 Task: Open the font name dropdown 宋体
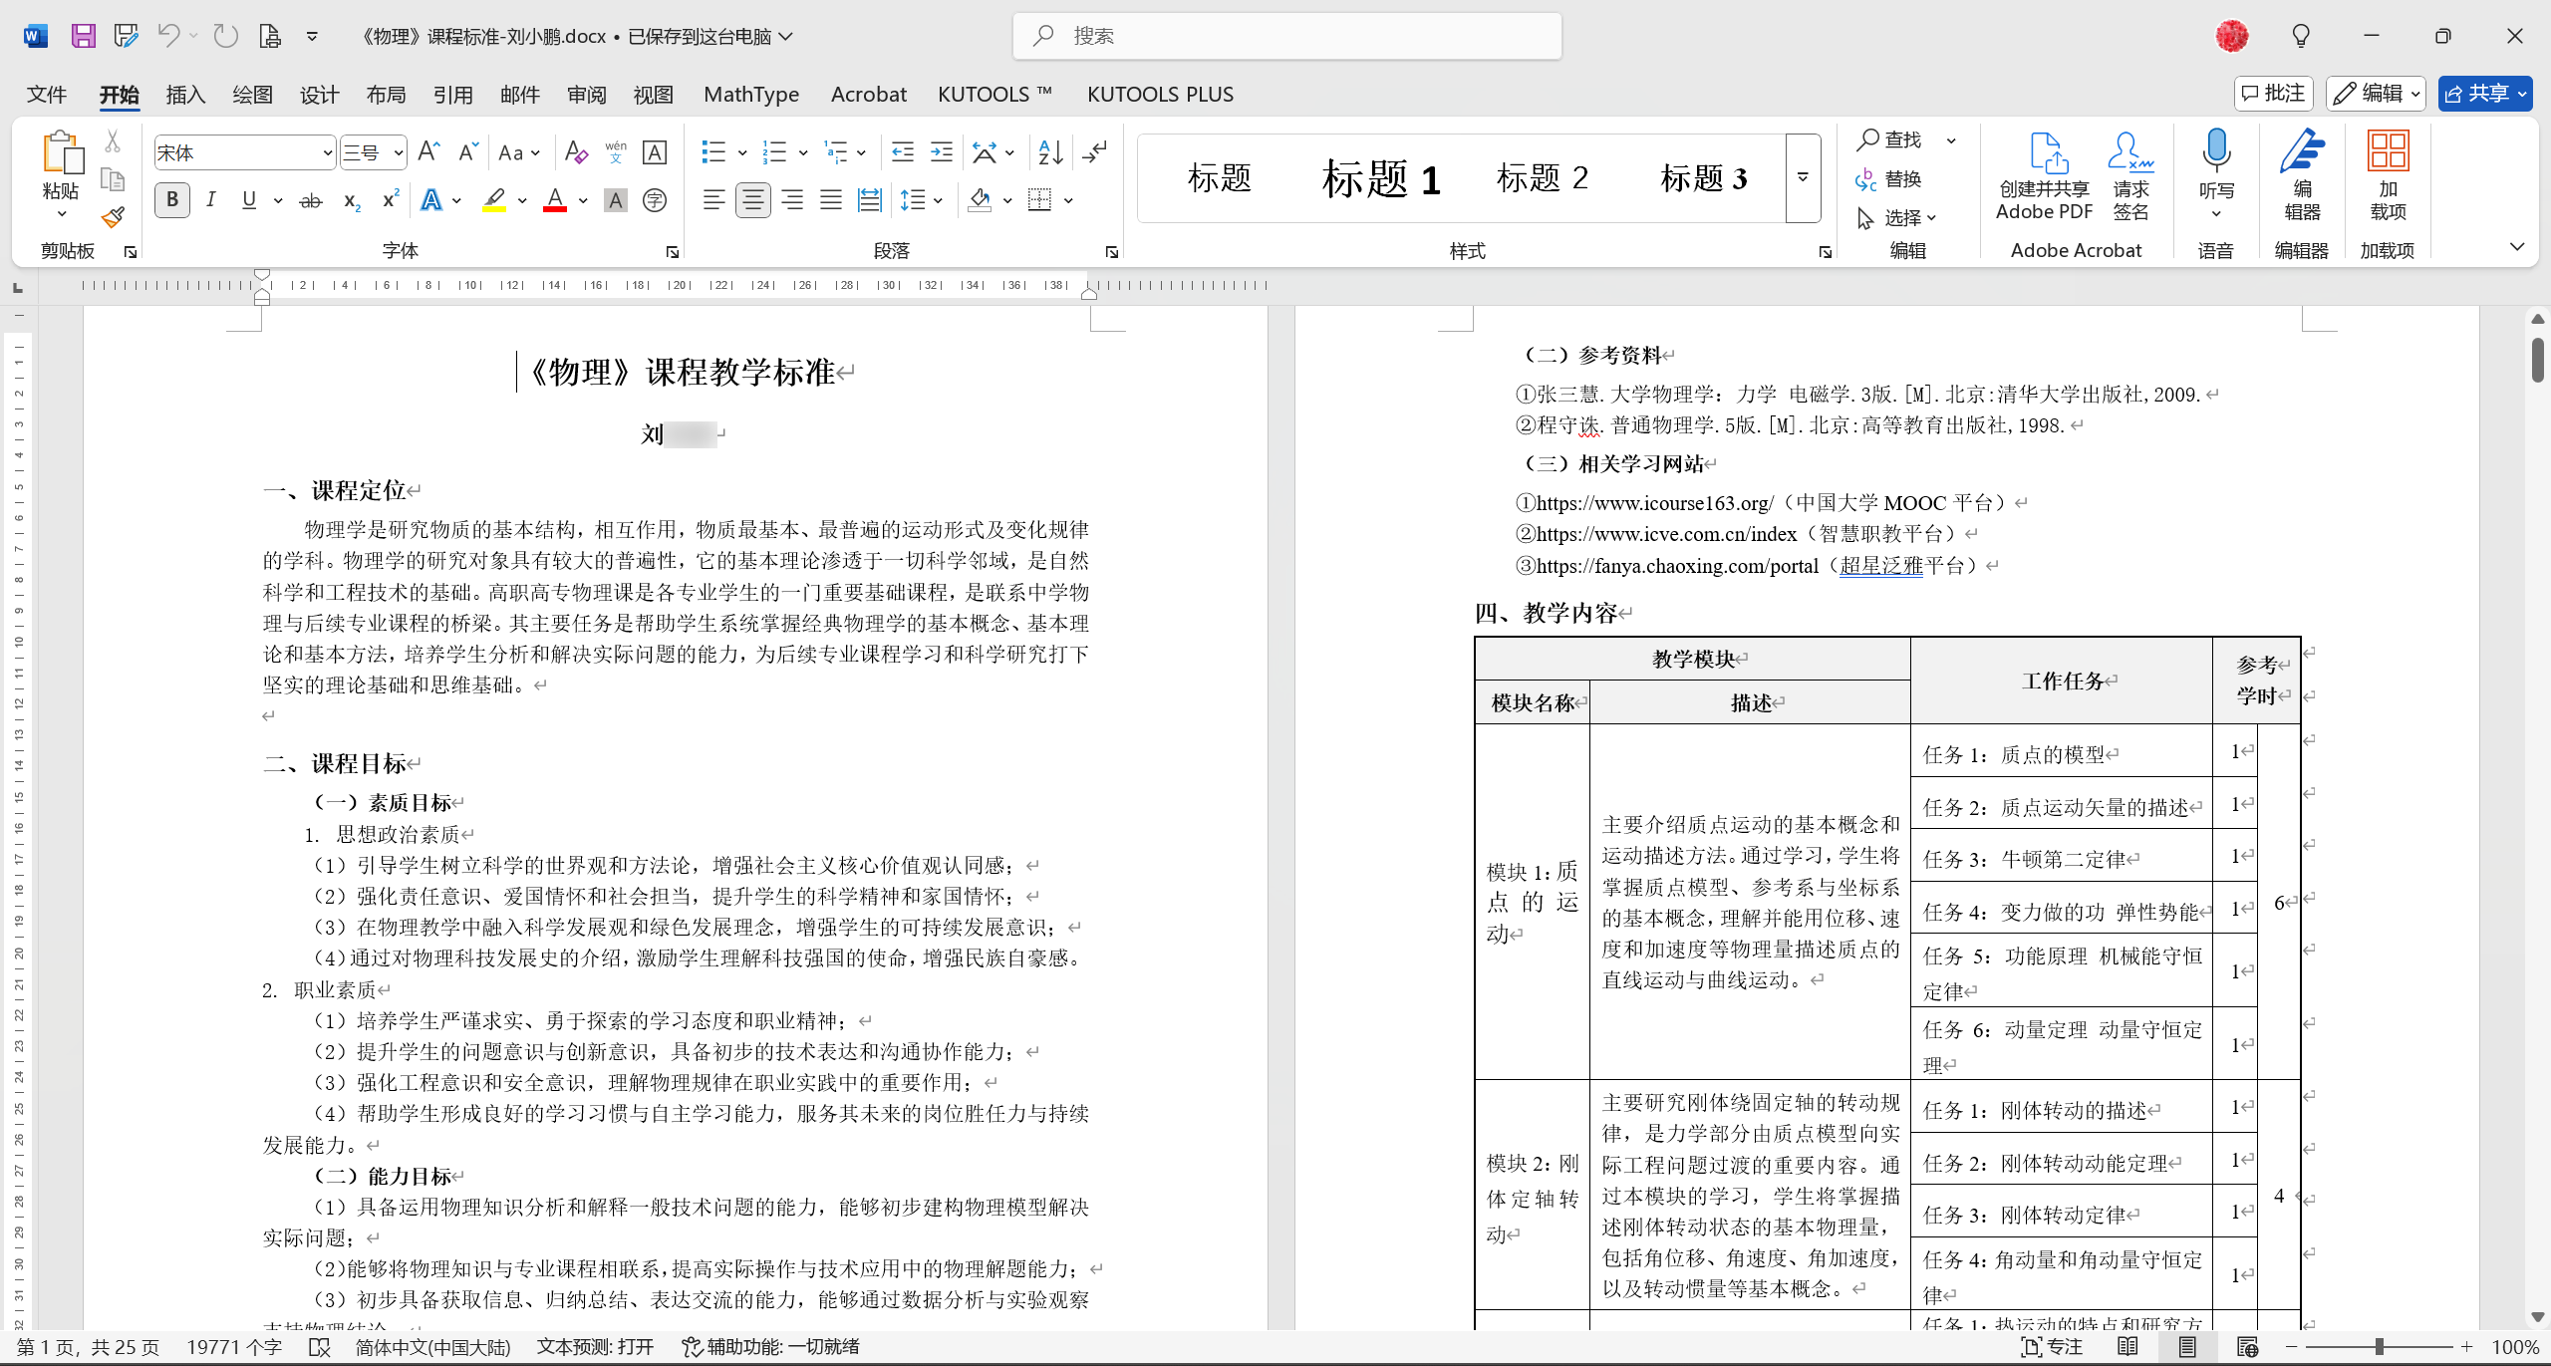tap(327, 152)
